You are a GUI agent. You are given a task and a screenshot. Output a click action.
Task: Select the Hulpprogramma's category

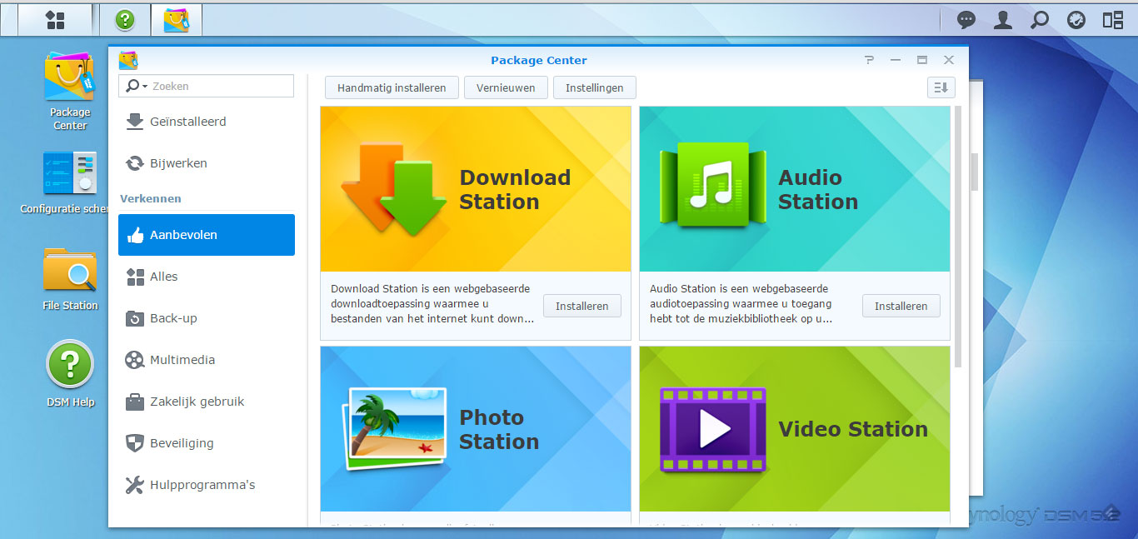coord(207,485)
